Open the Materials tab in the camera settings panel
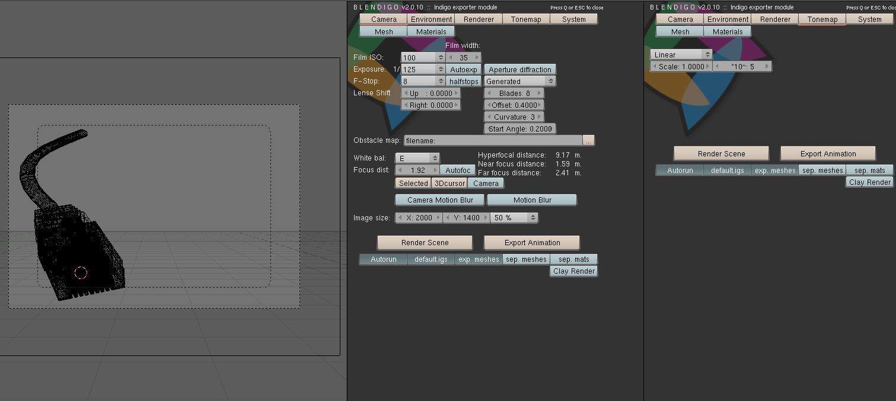Viewport: 896px width, 401px height. (x=431, y=31)
